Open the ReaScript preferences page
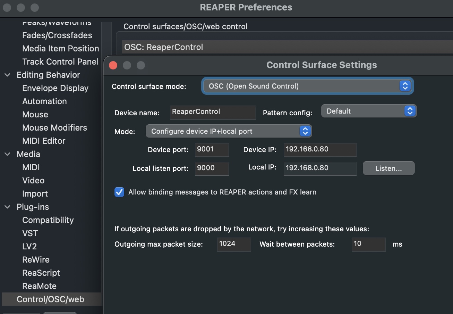 coord(41,273)
